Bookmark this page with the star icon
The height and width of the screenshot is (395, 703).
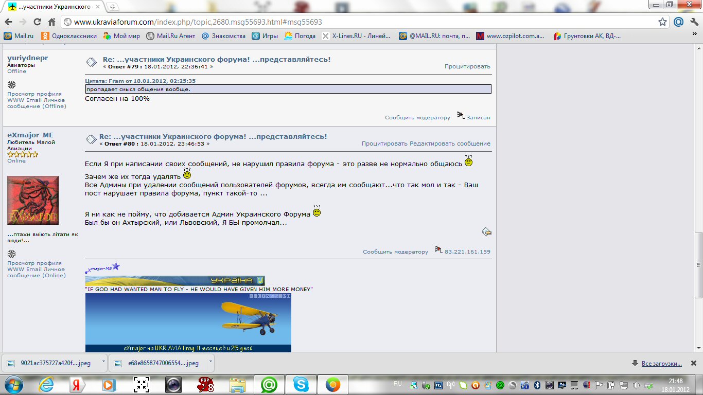[662, 22]
